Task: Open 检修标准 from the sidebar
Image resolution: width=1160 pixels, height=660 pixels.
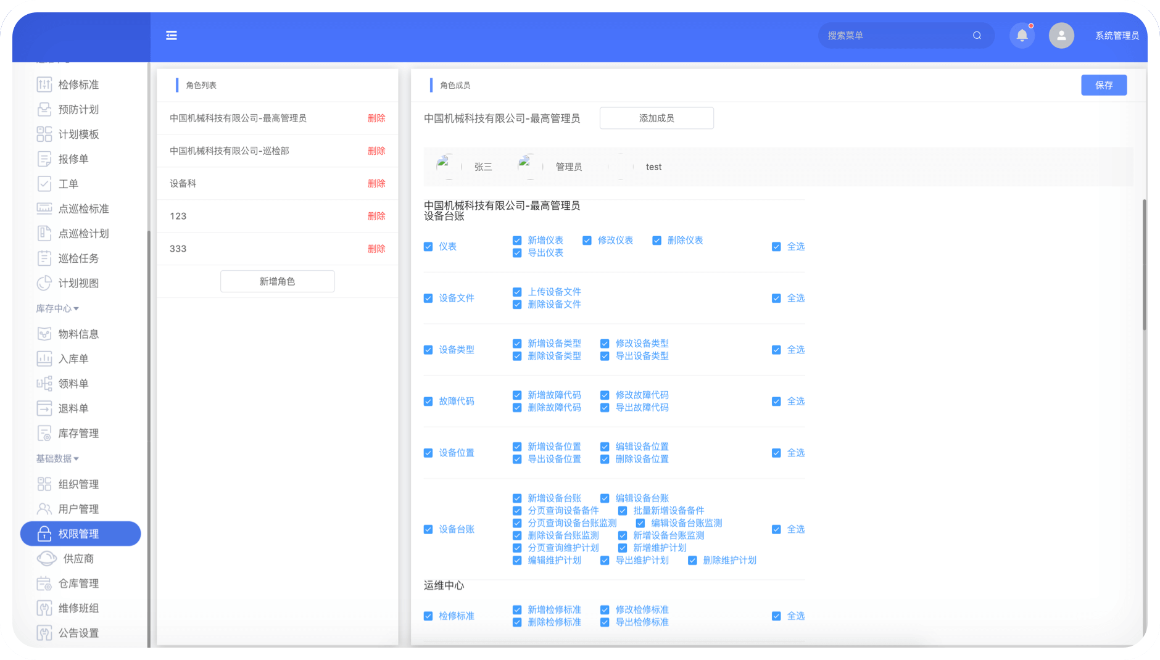Action: (78, 85)
